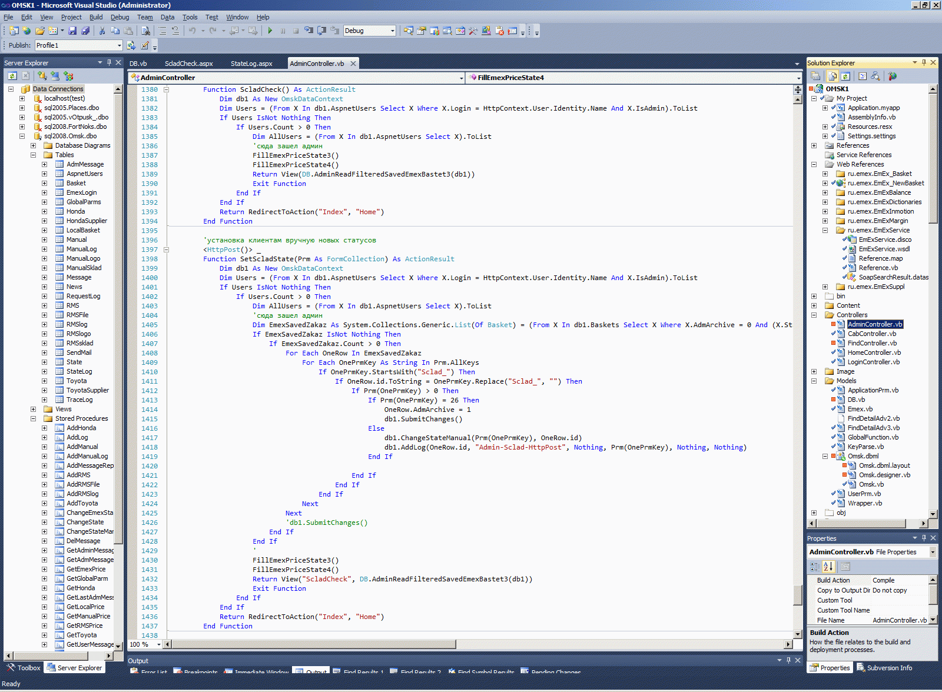The width and height of the screenshot is (942, 692).
Task: Click the Open File folder icon
Action: pos(40,31)
